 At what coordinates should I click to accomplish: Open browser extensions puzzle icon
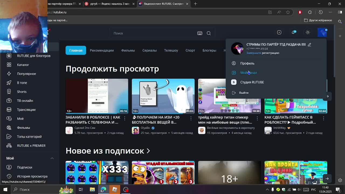click(x=310, y=12)
